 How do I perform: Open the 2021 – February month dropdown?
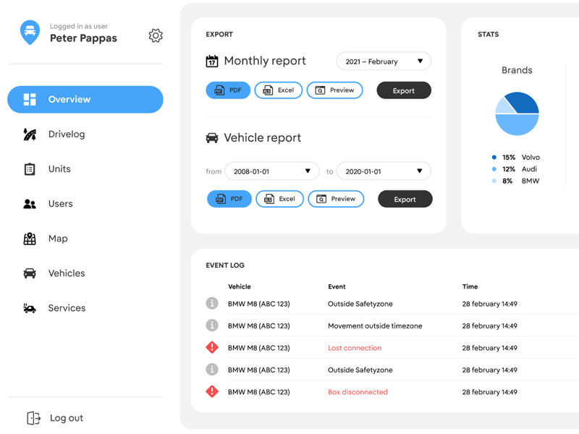click(x=384, y=61)
